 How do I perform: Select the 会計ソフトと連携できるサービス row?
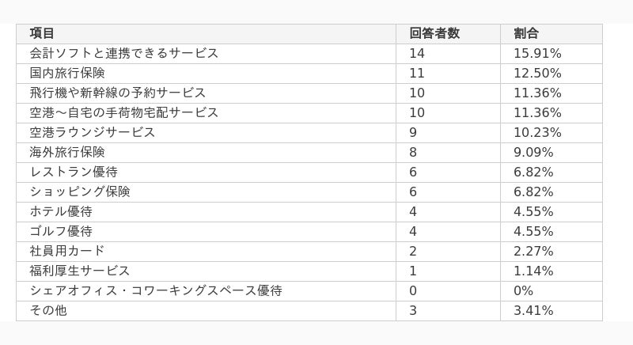click(309, 54)
